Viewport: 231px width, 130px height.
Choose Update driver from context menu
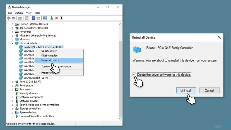click(59, 51)
